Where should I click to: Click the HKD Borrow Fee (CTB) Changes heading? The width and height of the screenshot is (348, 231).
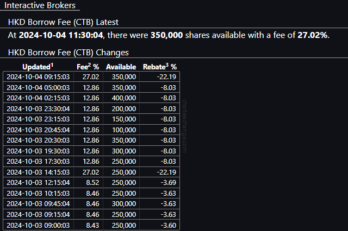69,53
